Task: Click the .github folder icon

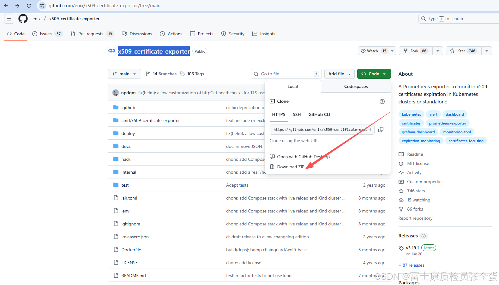Action: [x=116, y=108]
